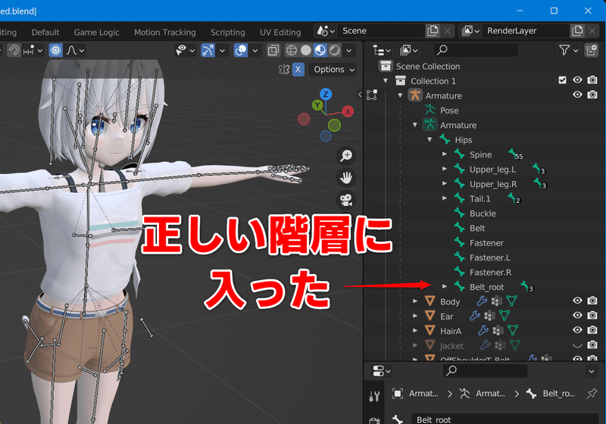Screen dimensions: 606x424
Task: Select solid viewport shading mode
Action: pyautogui.click(x=306, y=50)
